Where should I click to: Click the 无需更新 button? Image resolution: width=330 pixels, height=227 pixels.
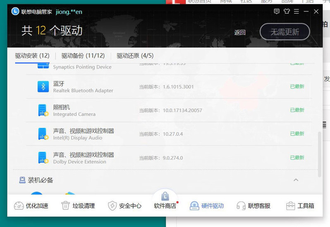tap(285, 32)
